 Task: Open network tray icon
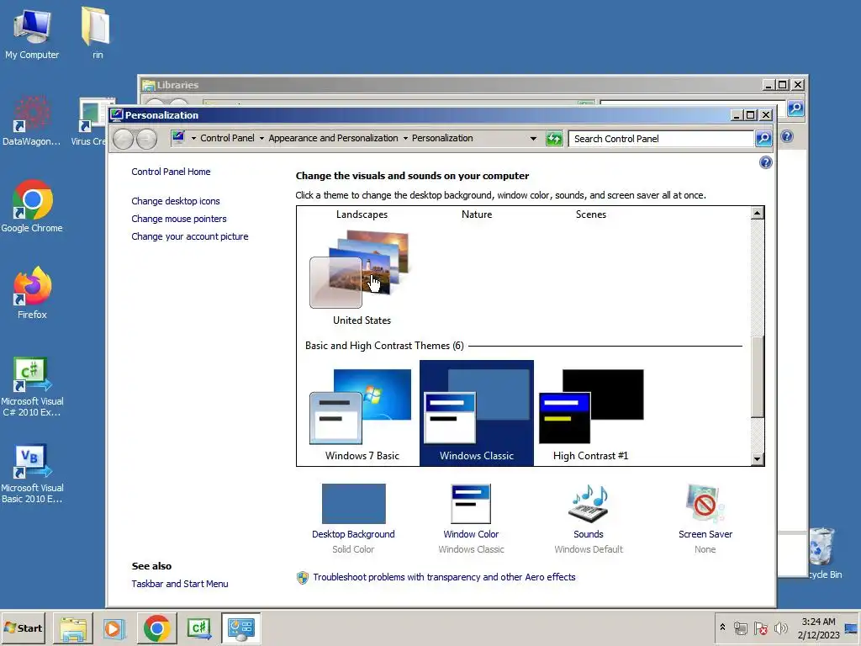pos(741,627)
